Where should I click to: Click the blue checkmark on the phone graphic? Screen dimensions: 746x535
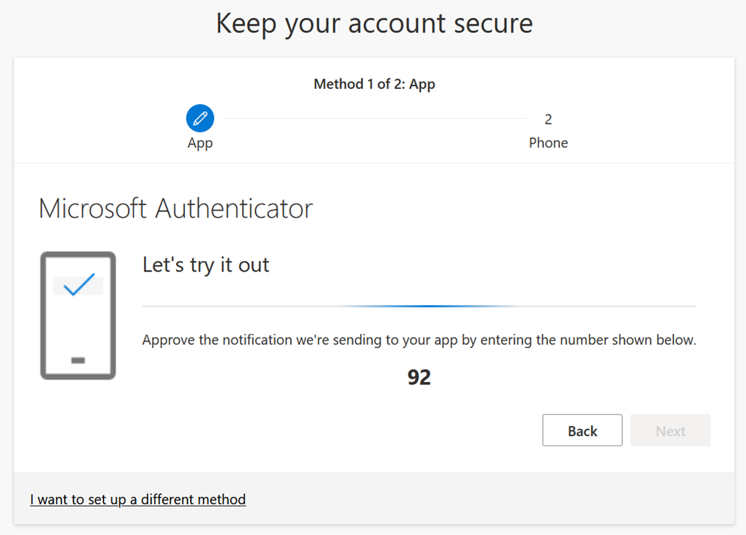pos(78,284)
